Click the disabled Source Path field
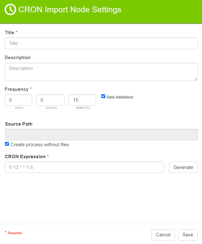This screenshot has width=202, height=244. tap(101, 134)
